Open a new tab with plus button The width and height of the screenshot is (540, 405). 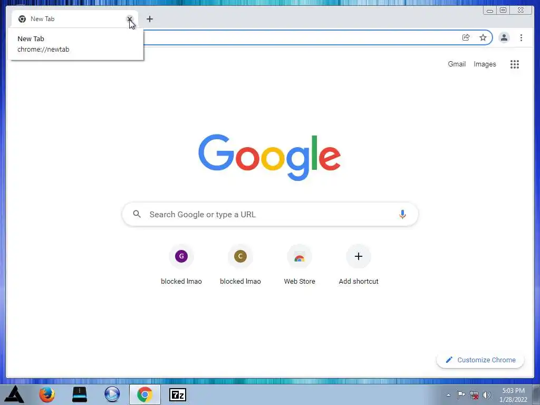(x=149, y=19)
